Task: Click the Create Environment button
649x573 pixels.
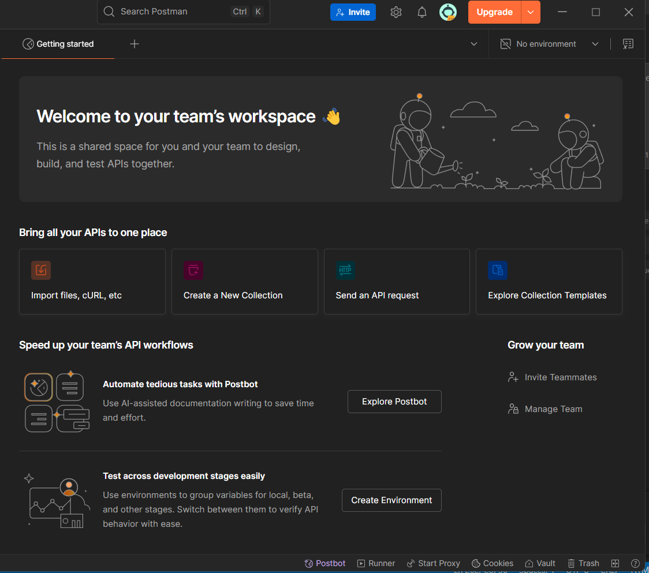Action: coord(391,500)
